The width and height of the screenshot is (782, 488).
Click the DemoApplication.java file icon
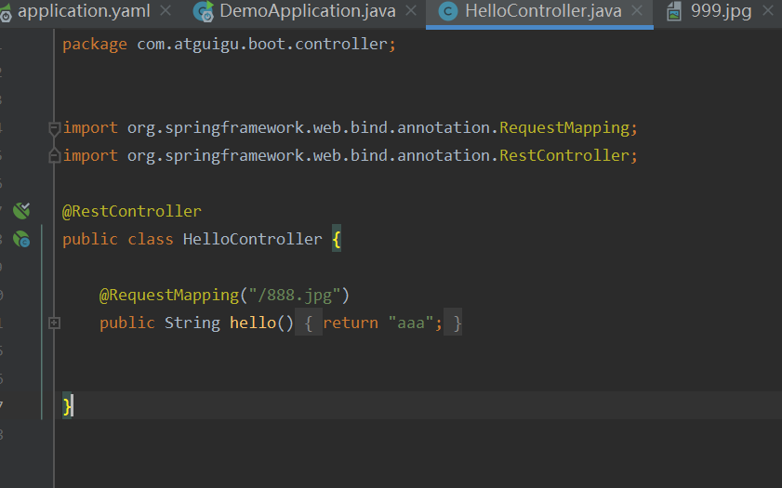click(x=204, y=11)
